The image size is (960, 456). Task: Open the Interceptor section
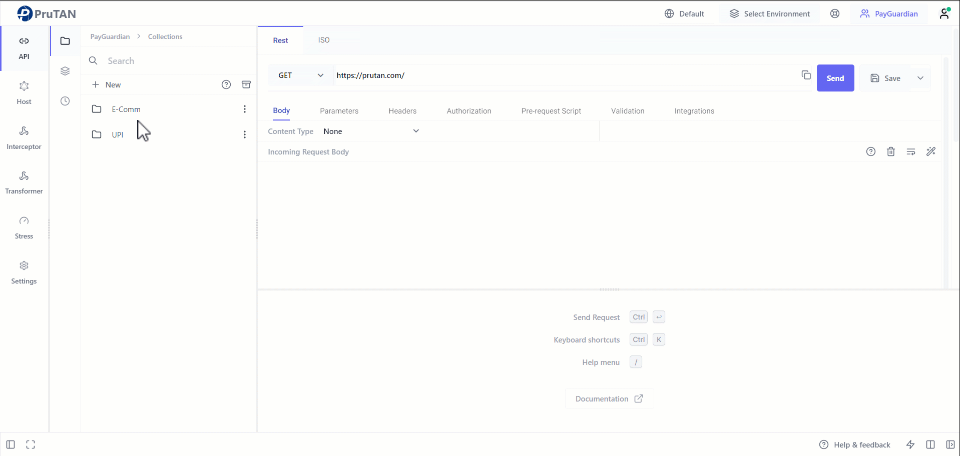pos(24,138)
